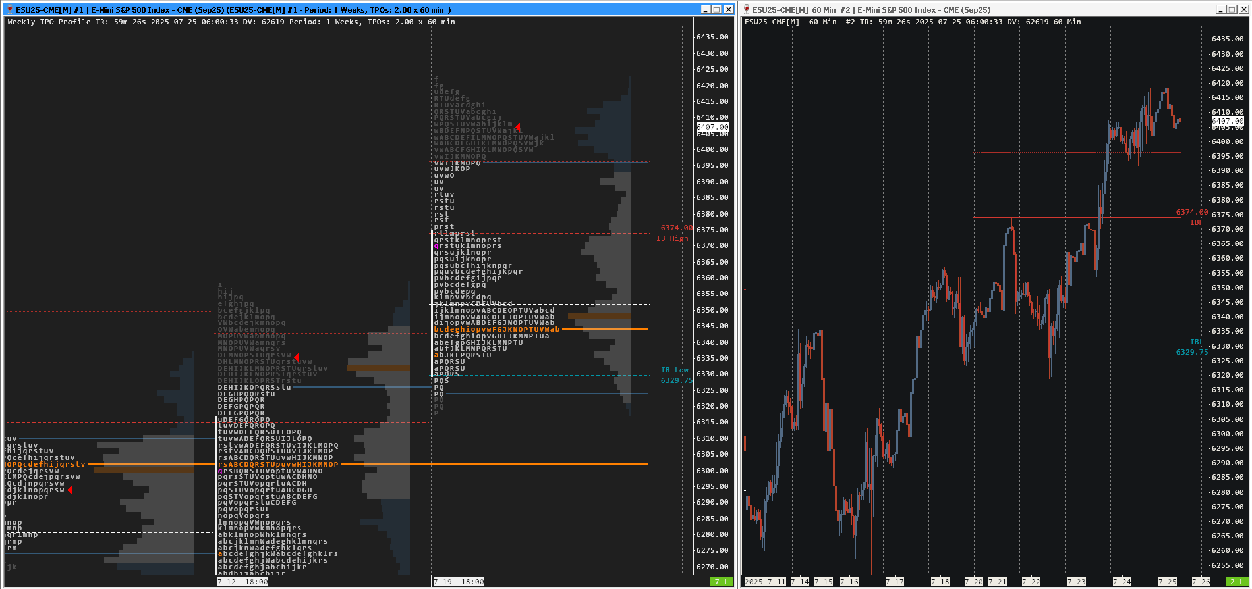Click the '7-23' date label on time axis
Screen dimensions: 1252x589
coord(1077,582)
